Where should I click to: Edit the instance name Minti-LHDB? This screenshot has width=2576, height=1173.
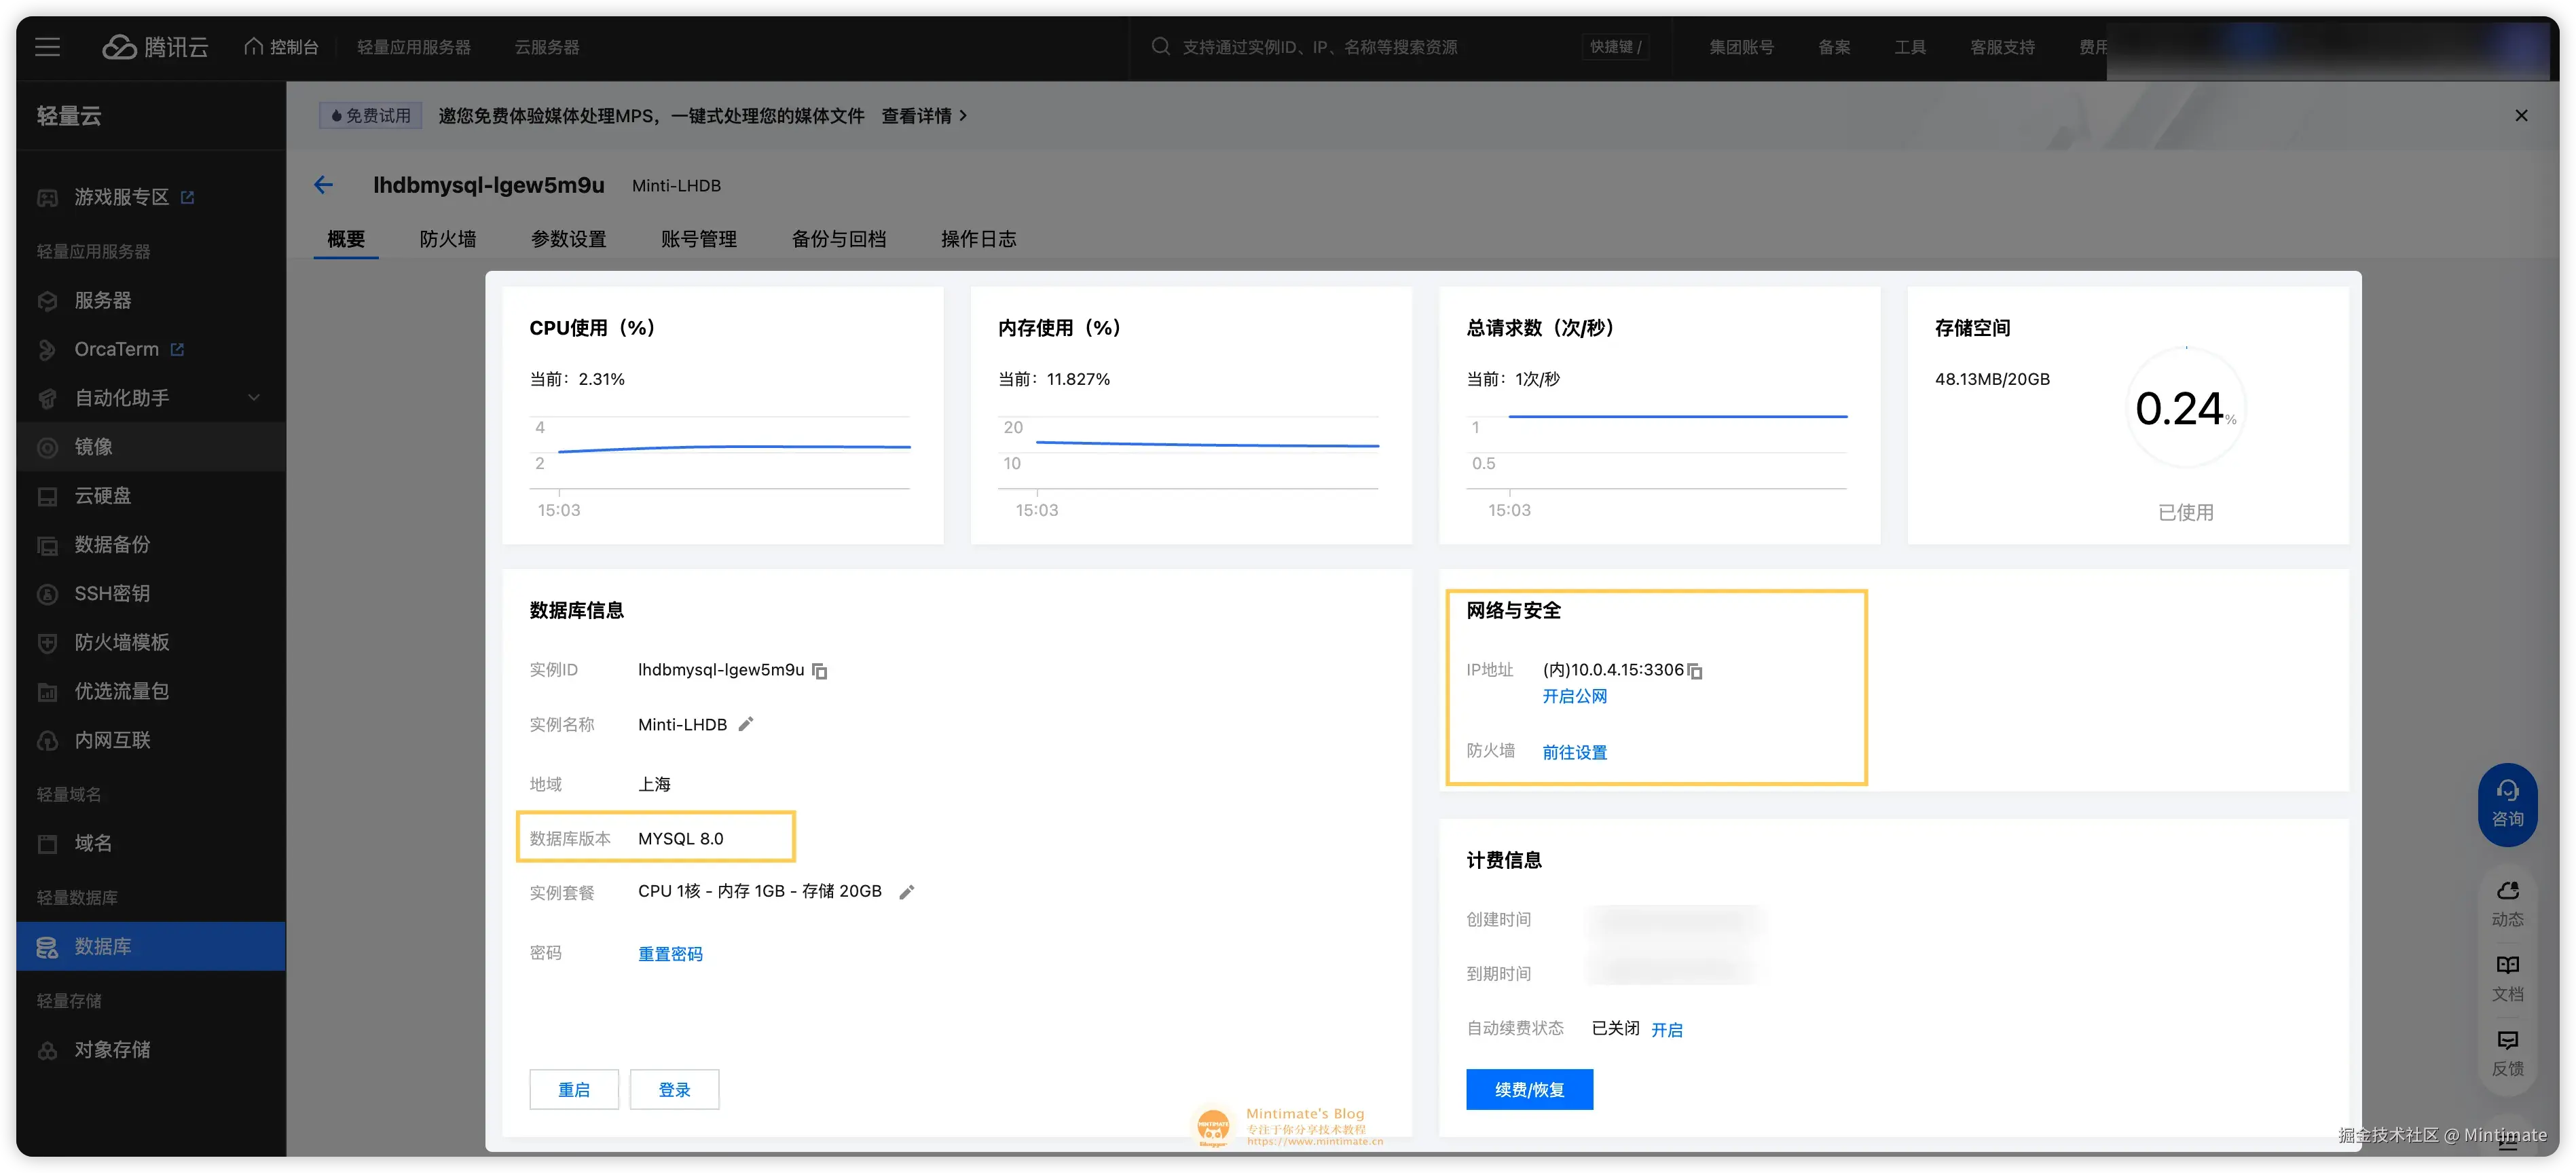745,724
